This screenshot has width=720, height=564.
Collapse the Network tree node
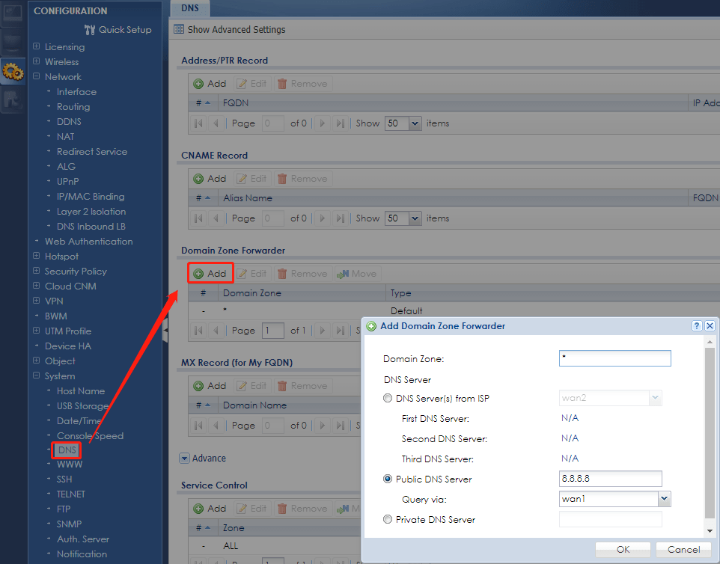click(x=36, y=76)
